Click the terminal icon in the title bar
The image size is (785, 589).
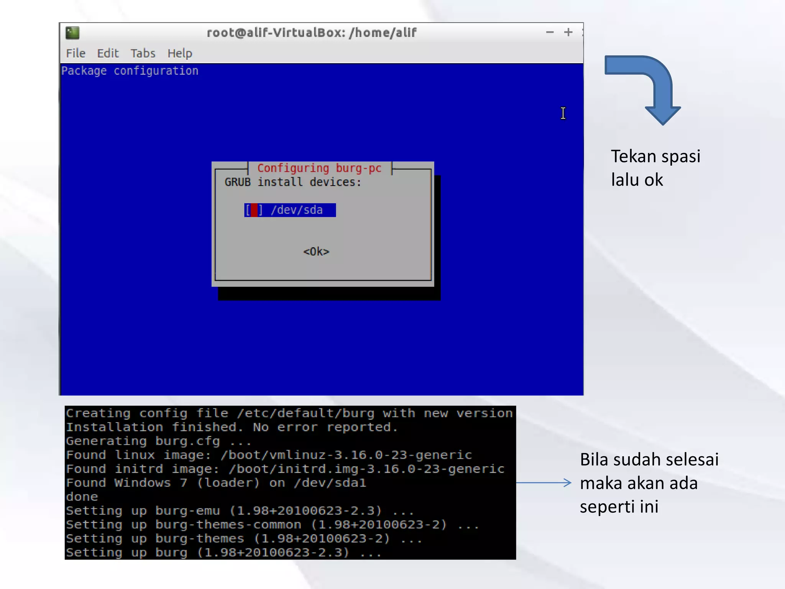click(72, 33)
